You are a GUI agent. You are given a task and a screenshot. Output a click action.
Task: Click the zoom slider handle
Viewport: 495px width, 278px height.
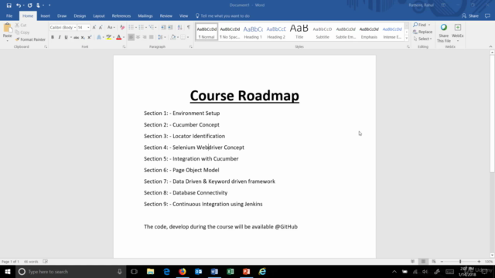click(x=460, y=261)
